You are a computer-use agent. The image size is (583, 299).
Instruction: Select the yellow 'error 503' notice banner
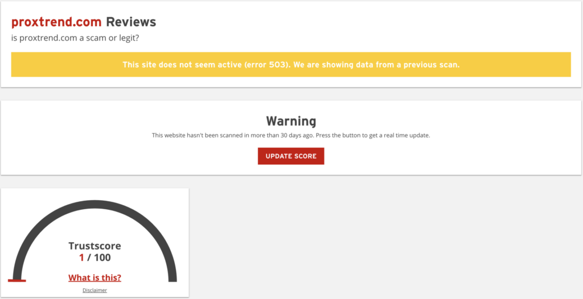click(291, 65)
